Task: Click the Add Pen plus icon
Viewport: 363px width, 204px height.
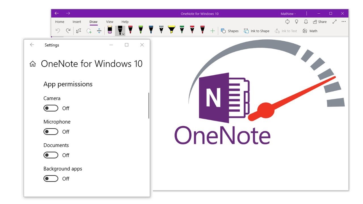Action: coord(212,31)
